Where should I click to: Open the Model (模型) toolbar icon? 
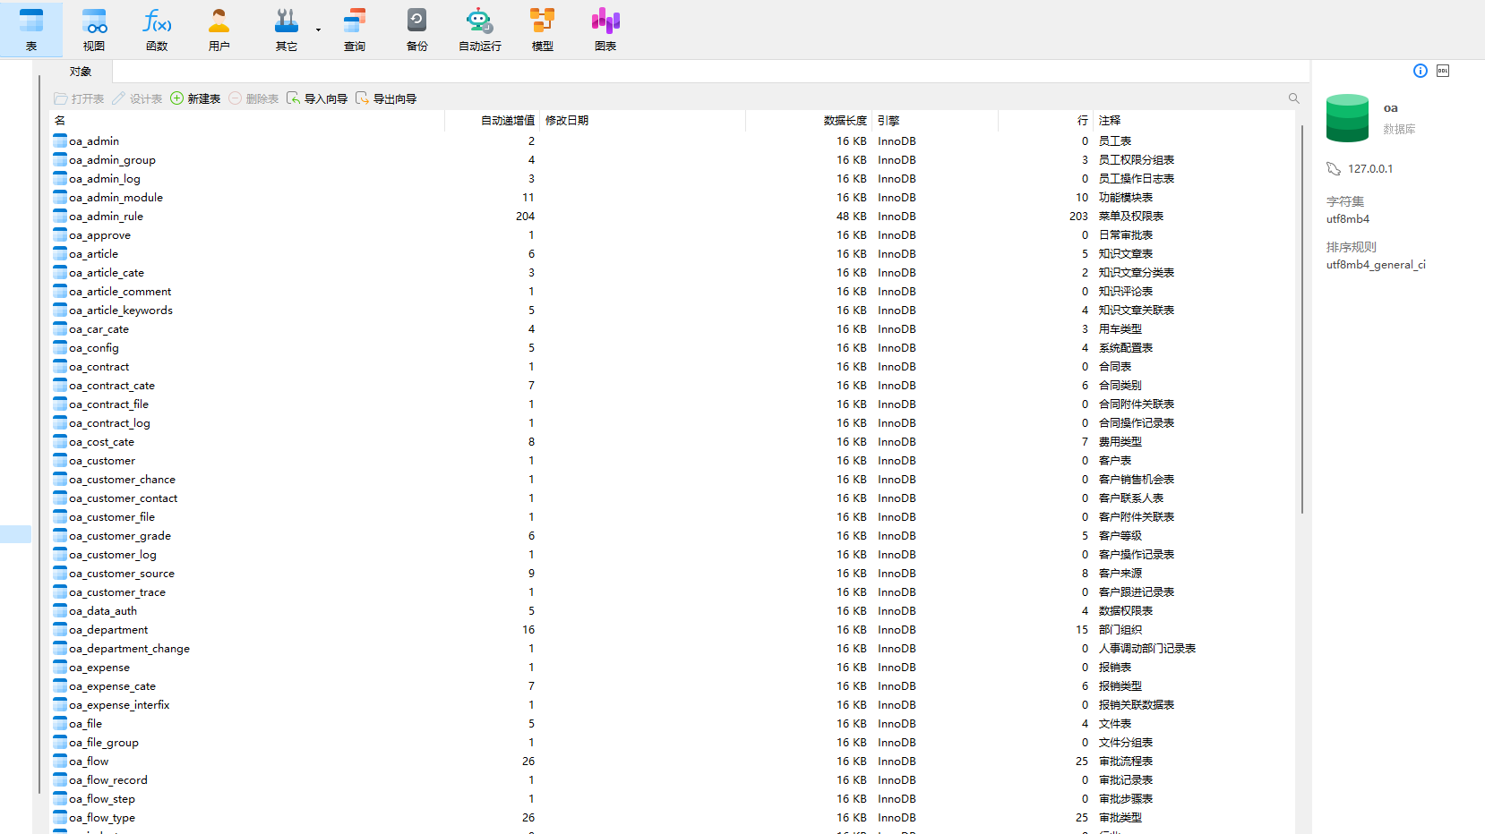[x=543, y=30]
